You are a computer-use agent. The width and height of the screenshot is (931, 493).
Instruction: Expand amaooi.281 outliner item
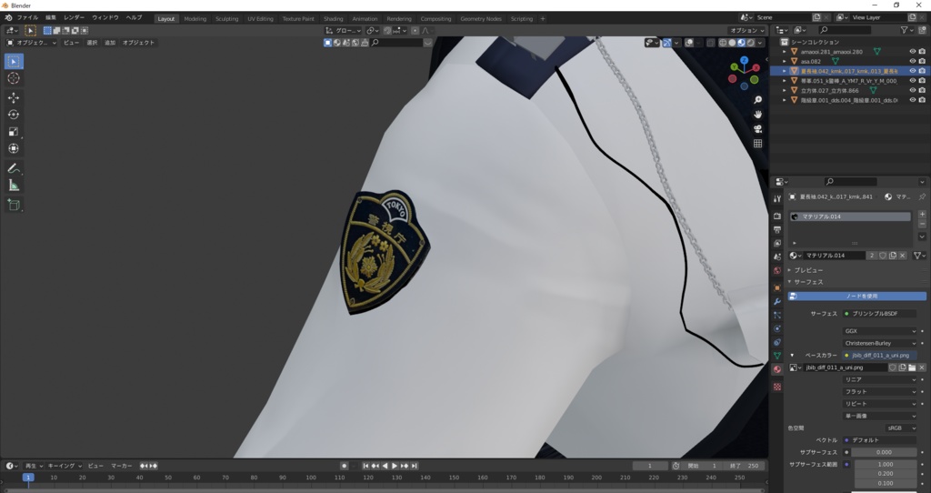[785, 52]
